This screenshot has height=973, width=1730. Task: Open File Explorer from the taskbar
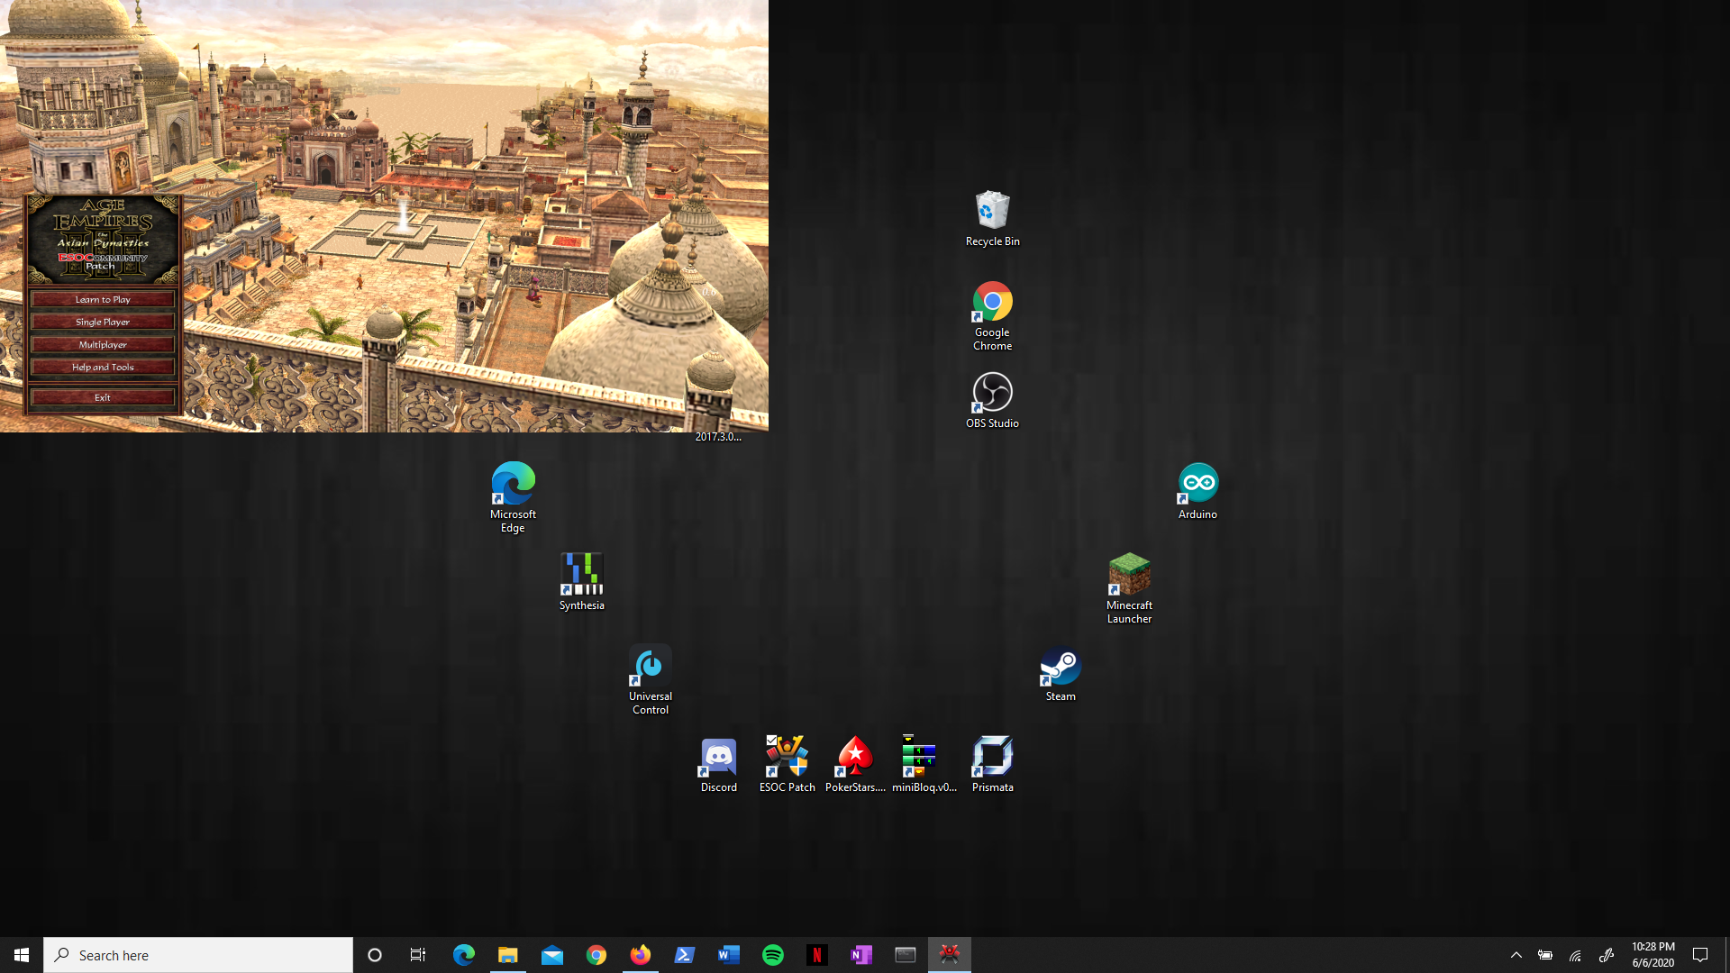[x=508, y=955]
